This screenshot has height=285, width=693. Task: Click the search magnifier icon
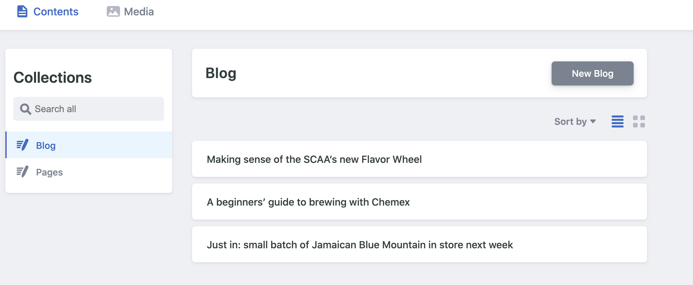26,109
